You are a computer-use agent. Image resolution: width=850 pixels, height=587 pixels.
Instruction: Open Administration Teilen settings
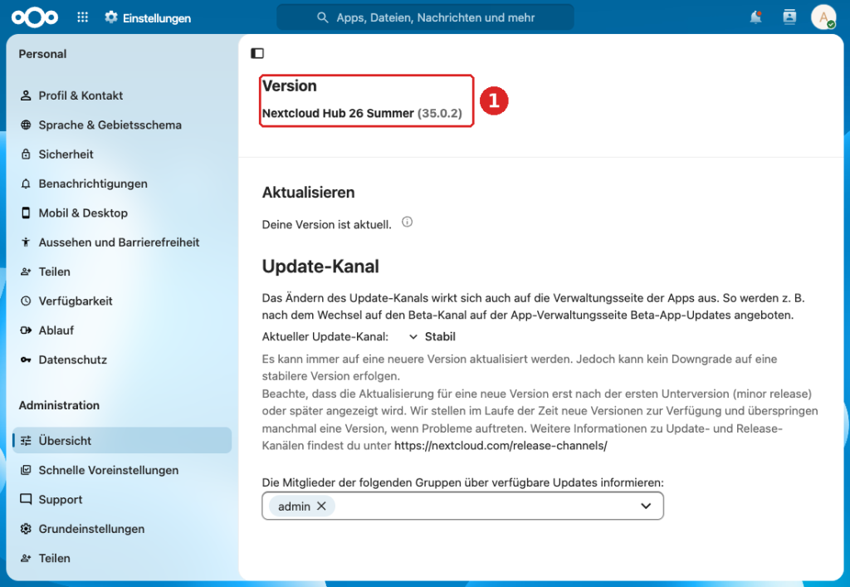pyautogui.click(x=122, y=558)
